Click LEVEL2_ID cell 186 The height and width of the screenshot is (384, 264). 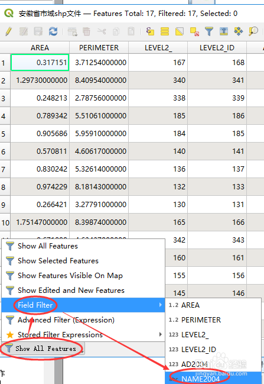(x=217, y=116)
